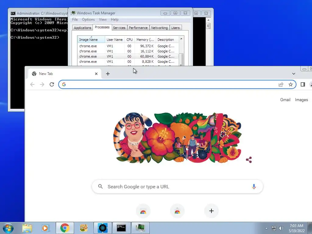Switch to the Performance tab

coord(138,28)
